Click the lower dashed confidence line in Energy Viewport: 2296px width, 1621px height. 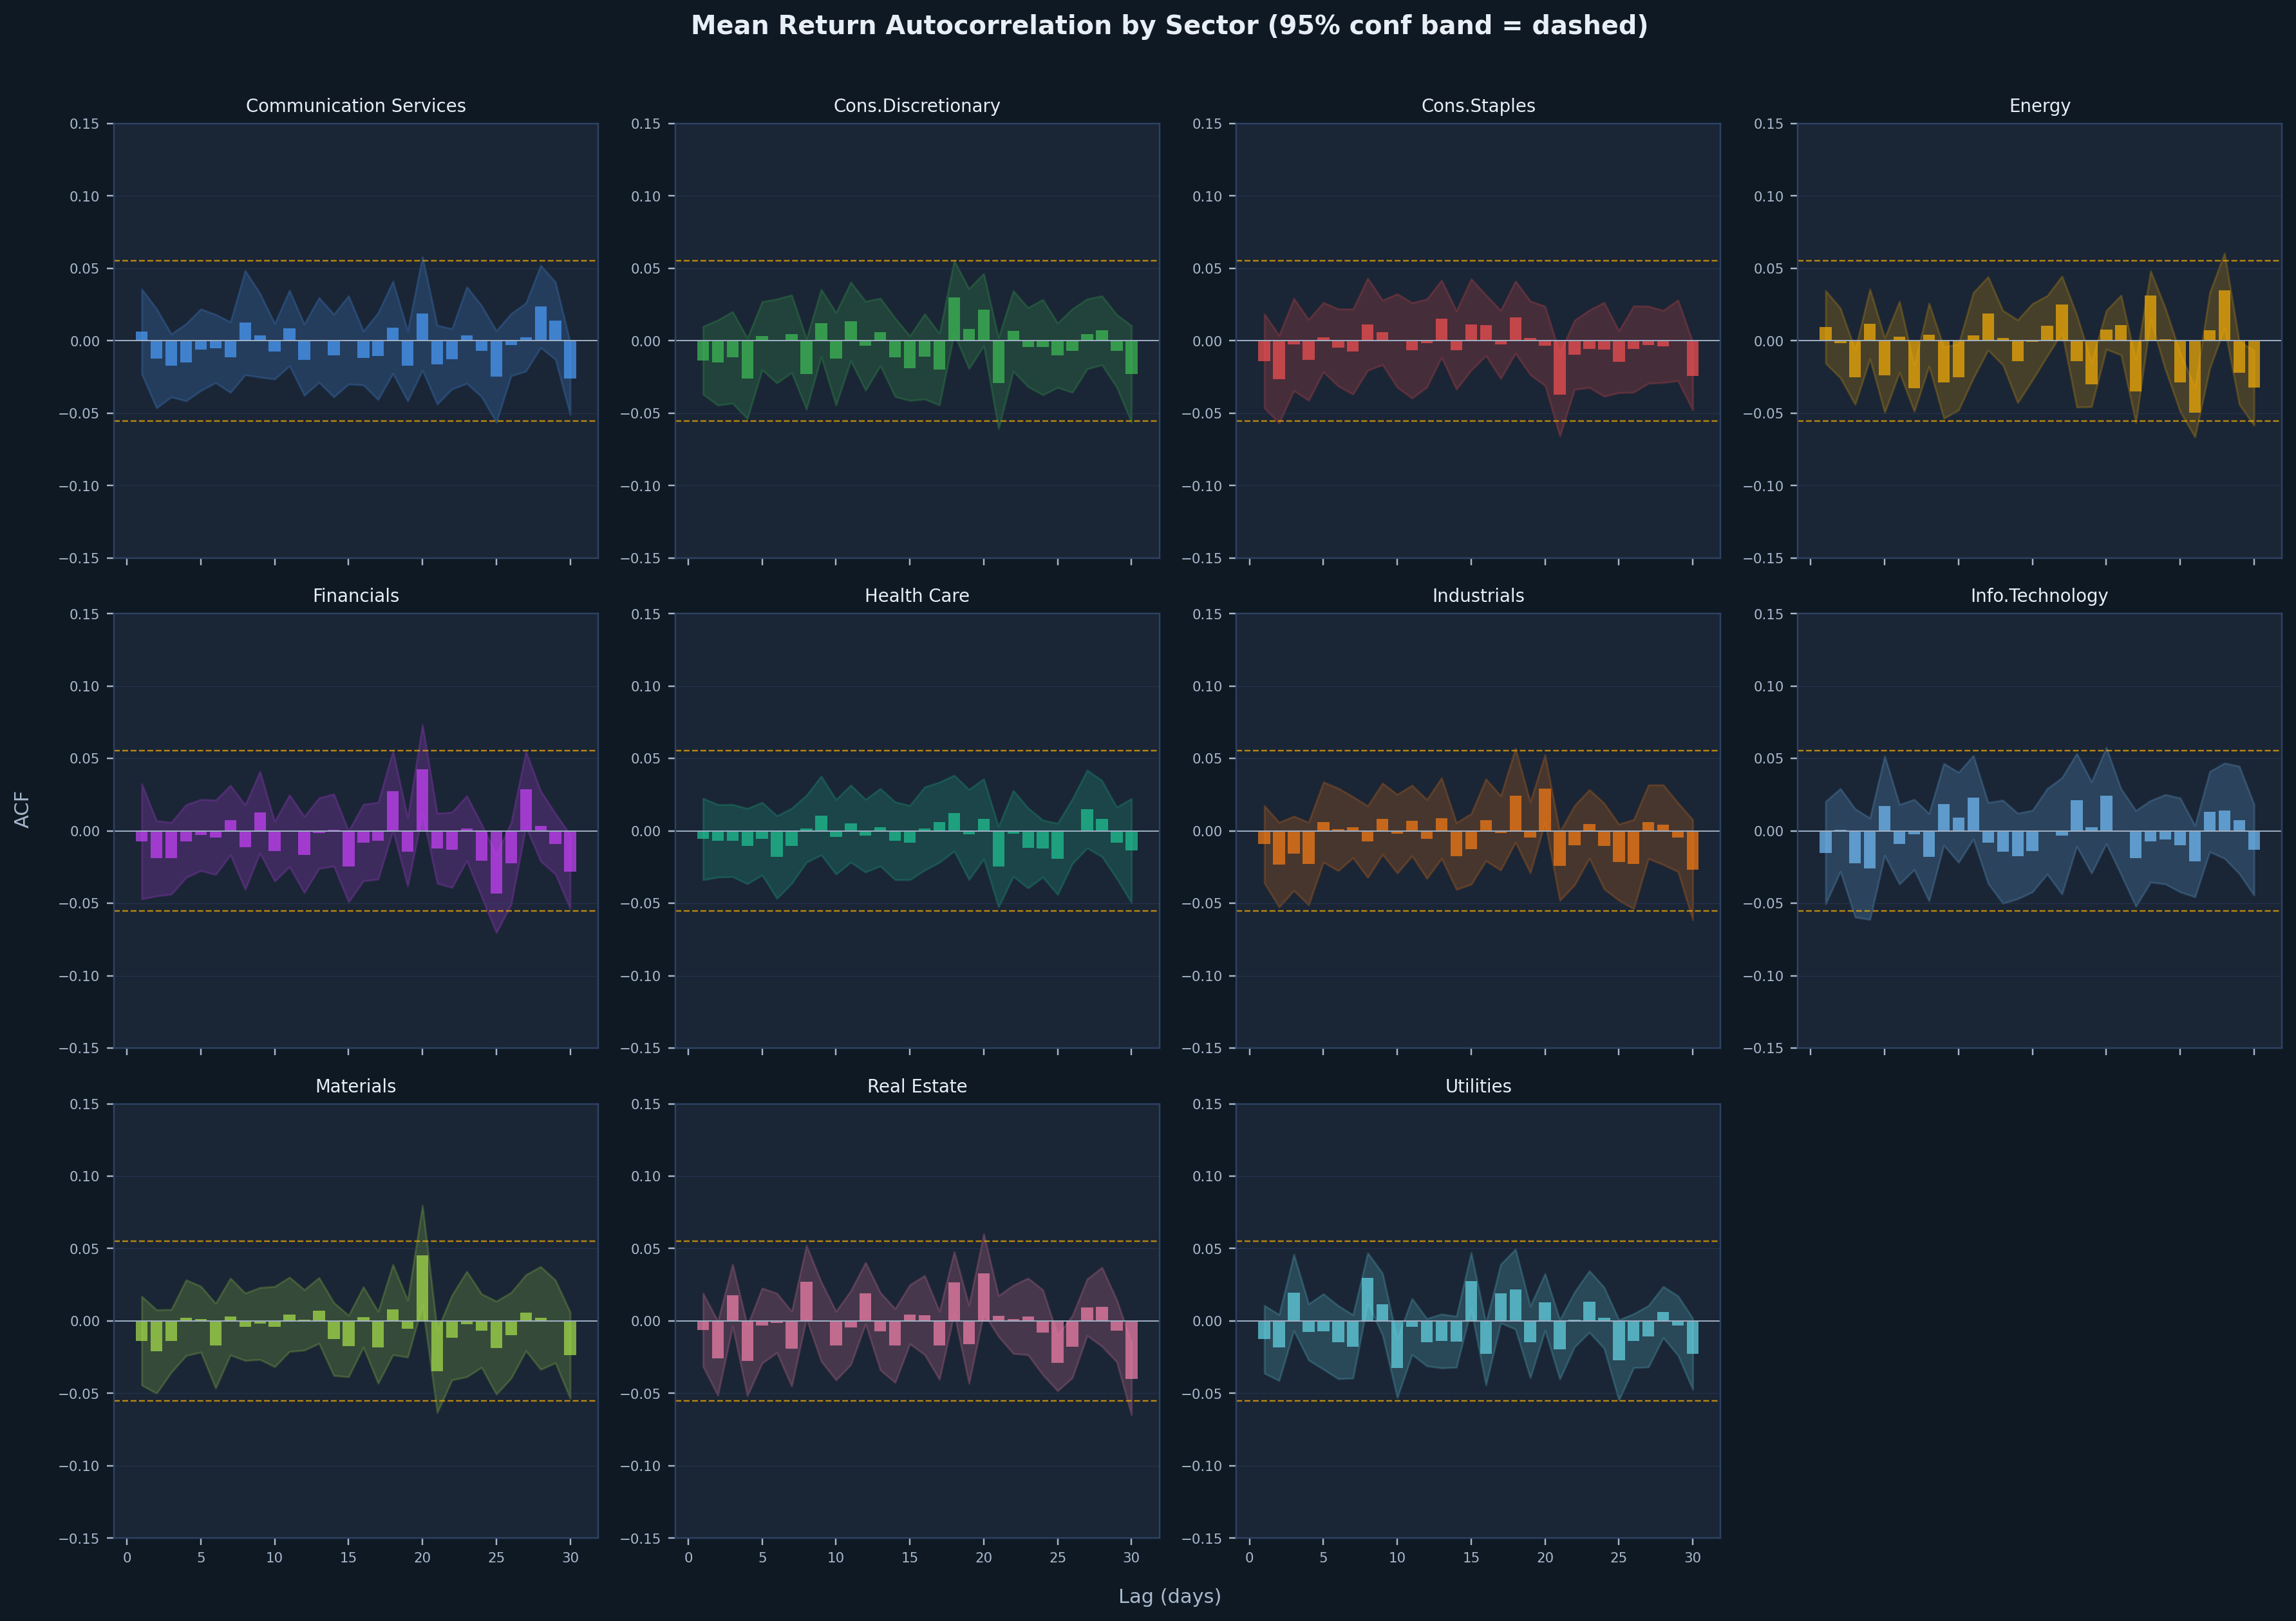[x=2039, y=421]
